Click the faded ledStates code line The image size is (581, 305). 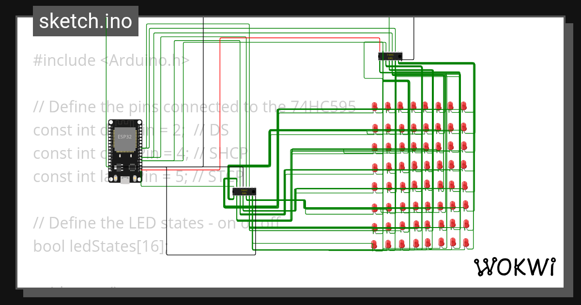coord(97,246)
